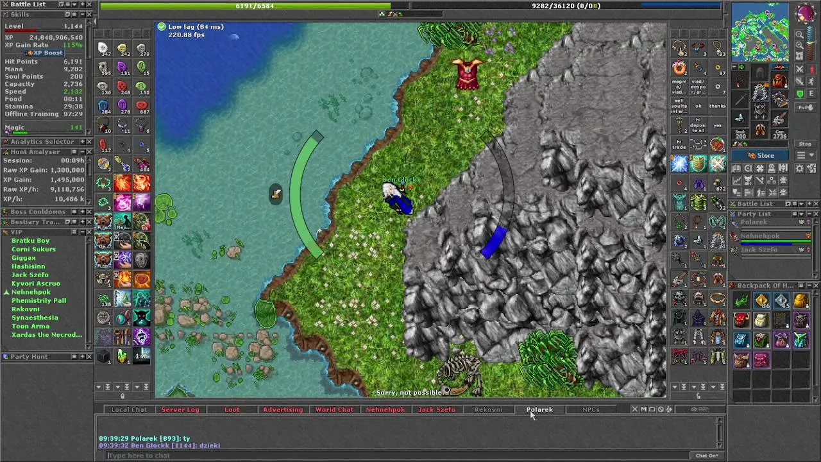821x462 pixels.
Task: Collapse the Hunt Analyser panel
Action: pyautogui.click(x=82, y=151)
